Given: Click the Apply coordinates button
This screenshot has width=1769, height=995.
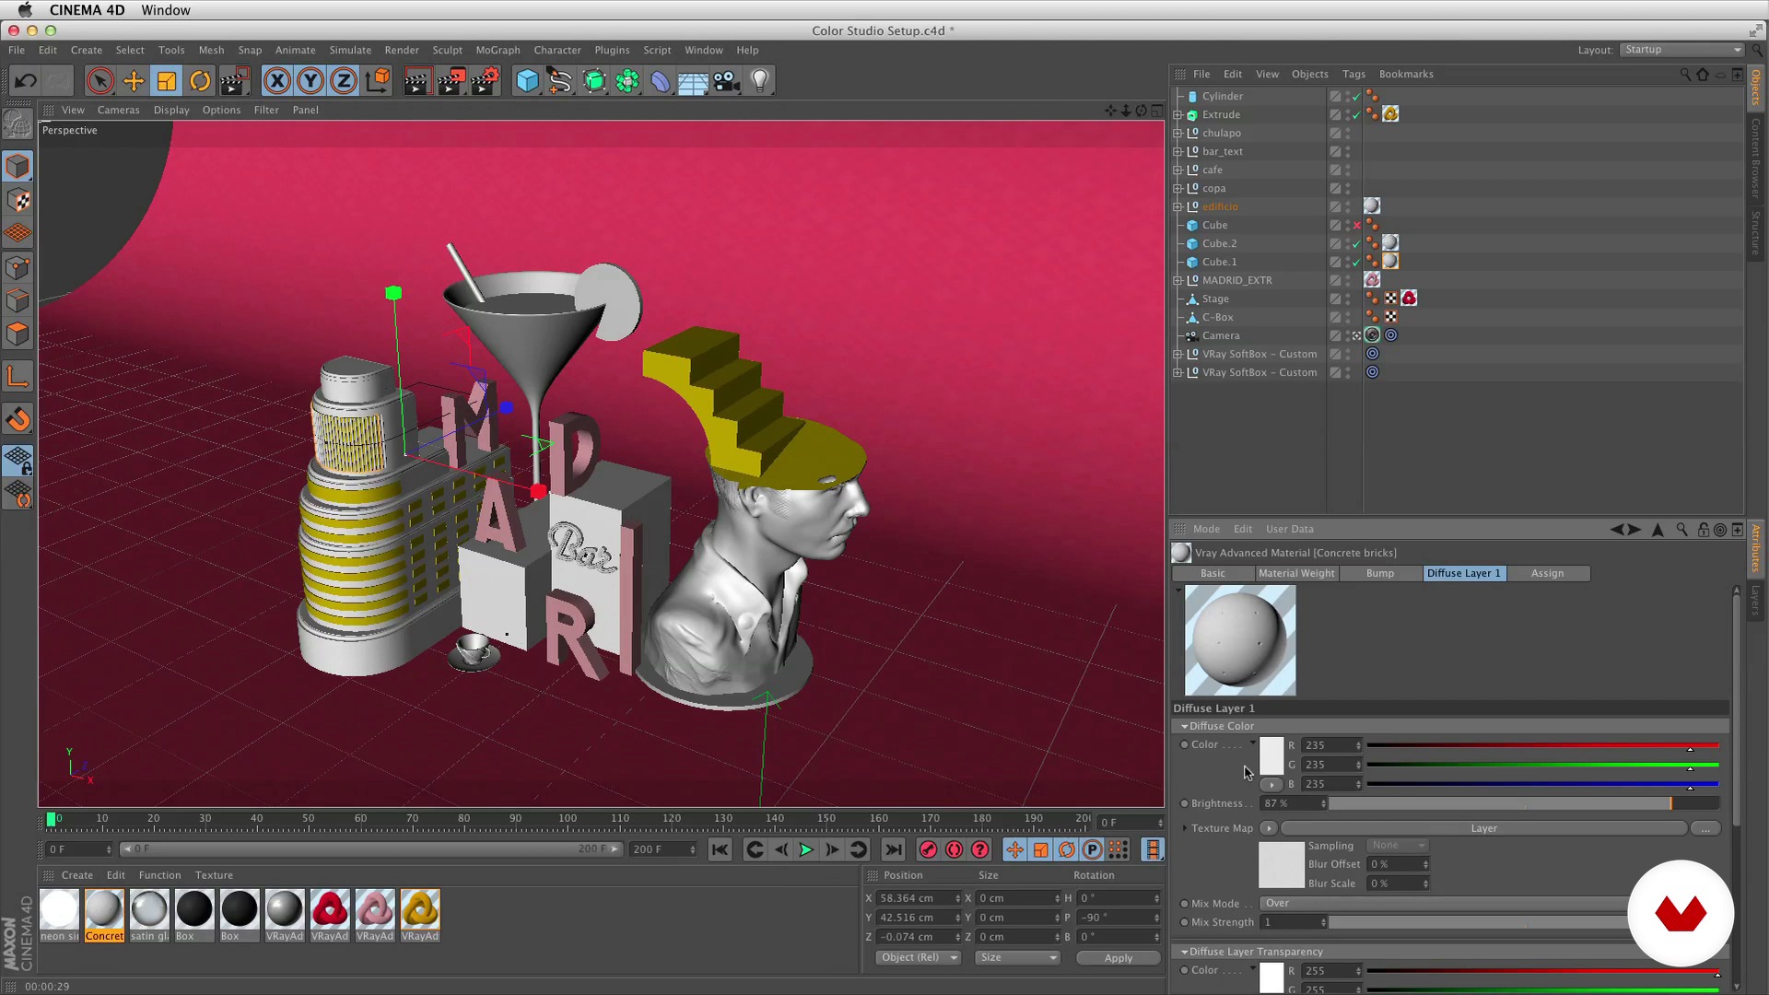Looking at the screenshot, I should (1118, 958).
